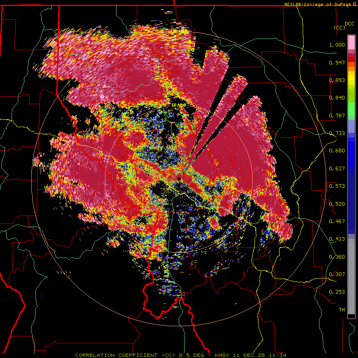Screen dimensions: 358x358
Task: Click the 0.733 scale value
Action: [337, 133]
